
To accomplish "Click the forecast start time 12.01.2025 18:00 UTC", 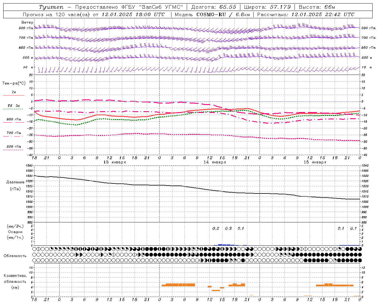I will (133, 14).
